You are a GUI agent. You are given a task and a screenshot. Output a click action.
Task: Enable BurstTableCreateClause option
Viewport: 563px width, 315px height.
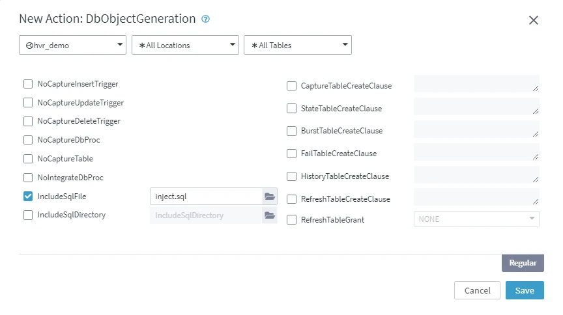click(291, 131)
